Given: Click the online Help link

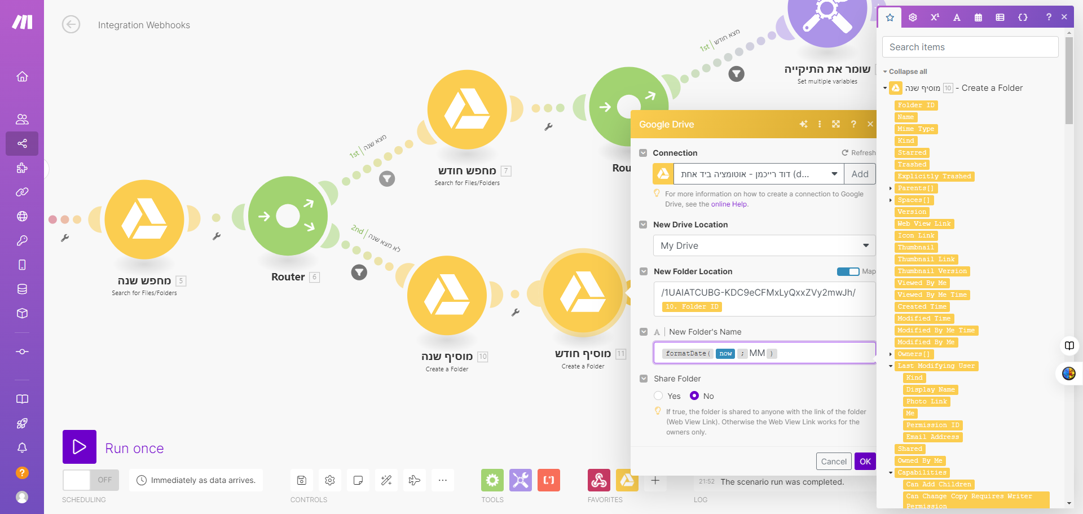Looking at the screenshot, I should [x=729, y=204].
